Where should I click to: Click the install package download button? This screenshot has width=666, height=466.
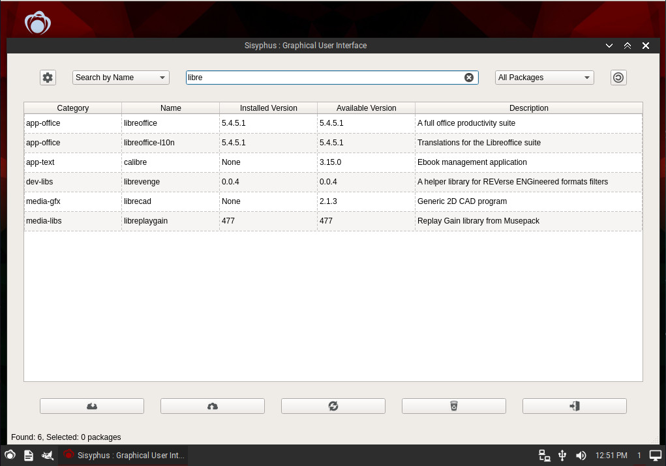coord(92,406)
